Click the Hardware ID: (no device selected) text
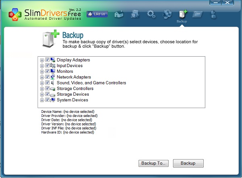 [68, 132]
